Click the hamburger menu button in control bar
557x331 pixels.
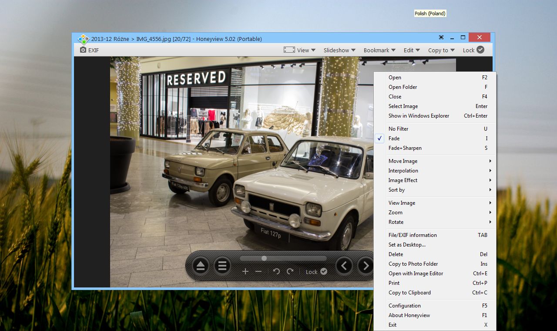(x=222, y=266)
